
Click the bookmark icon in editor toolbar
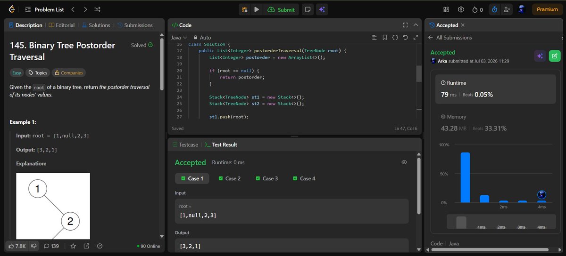coord(384,38)
